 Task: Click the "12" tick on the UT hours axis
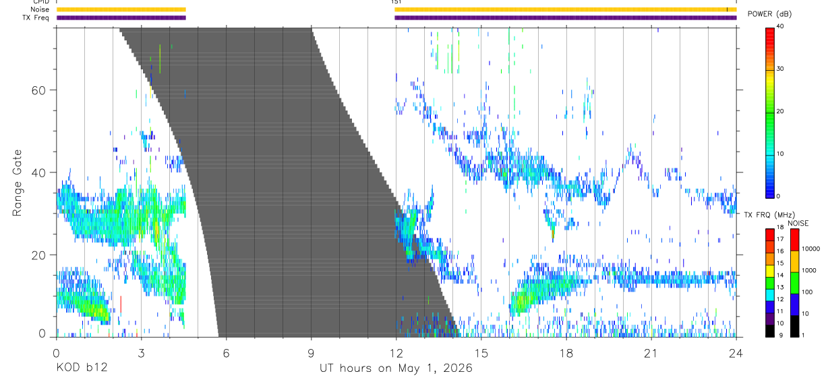[x=396, y=352]
